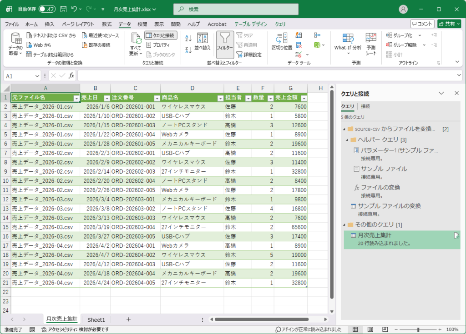Switch to 接続 tab in pane
Screen dimensions: 466x334
[365, 106]
